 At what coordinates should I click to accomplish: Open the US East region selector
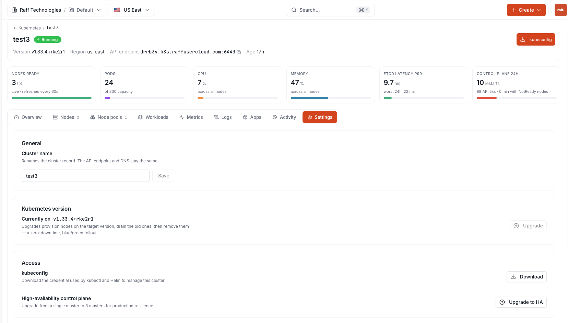[131, 10]
